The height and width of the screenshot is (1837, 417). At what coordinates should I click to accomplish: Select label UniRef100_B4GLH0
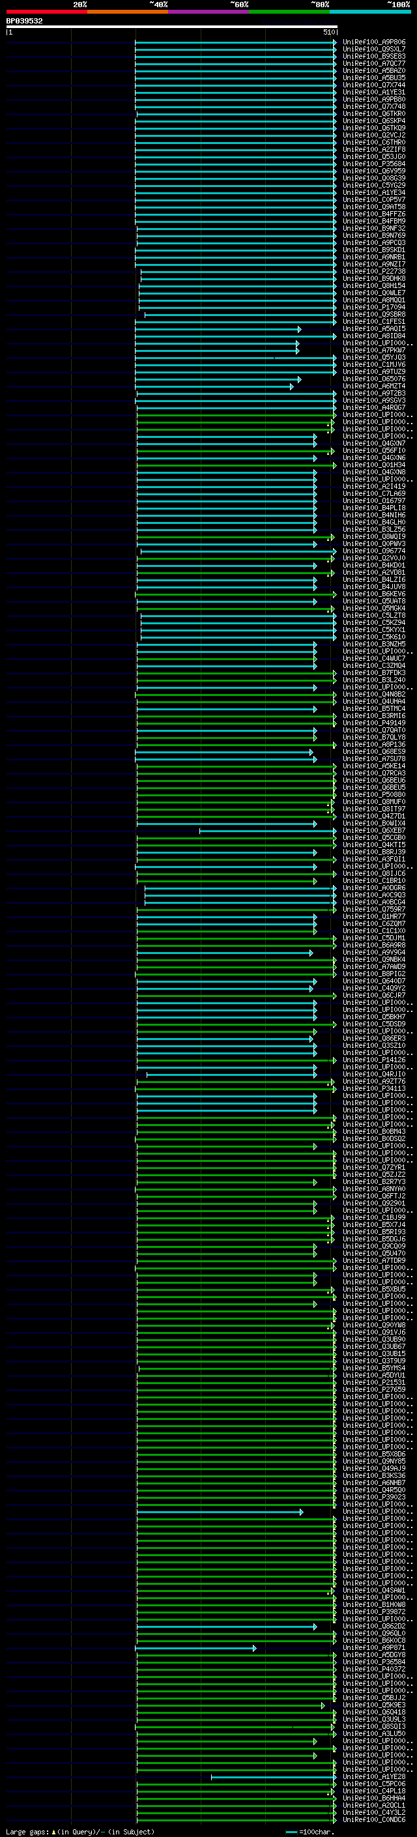coord(374,522)
